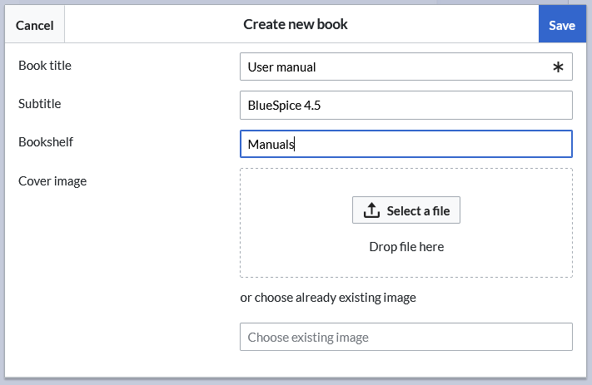Click the 'BlueSpice 4.5' subtitle text
Image resolution: width=592 pixels, height=385 pixels.
(x=284, y=106)
